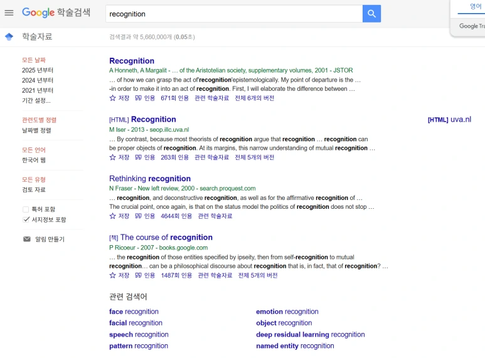
Task: Open the [HTML] Recognition result by M Iser
Action: pos(154,119)
